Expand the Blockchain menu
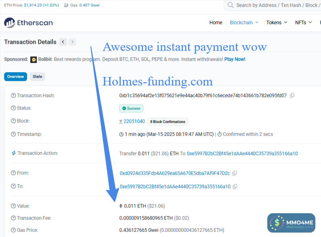Screen dimensions: 321x237 coord(244,23)
